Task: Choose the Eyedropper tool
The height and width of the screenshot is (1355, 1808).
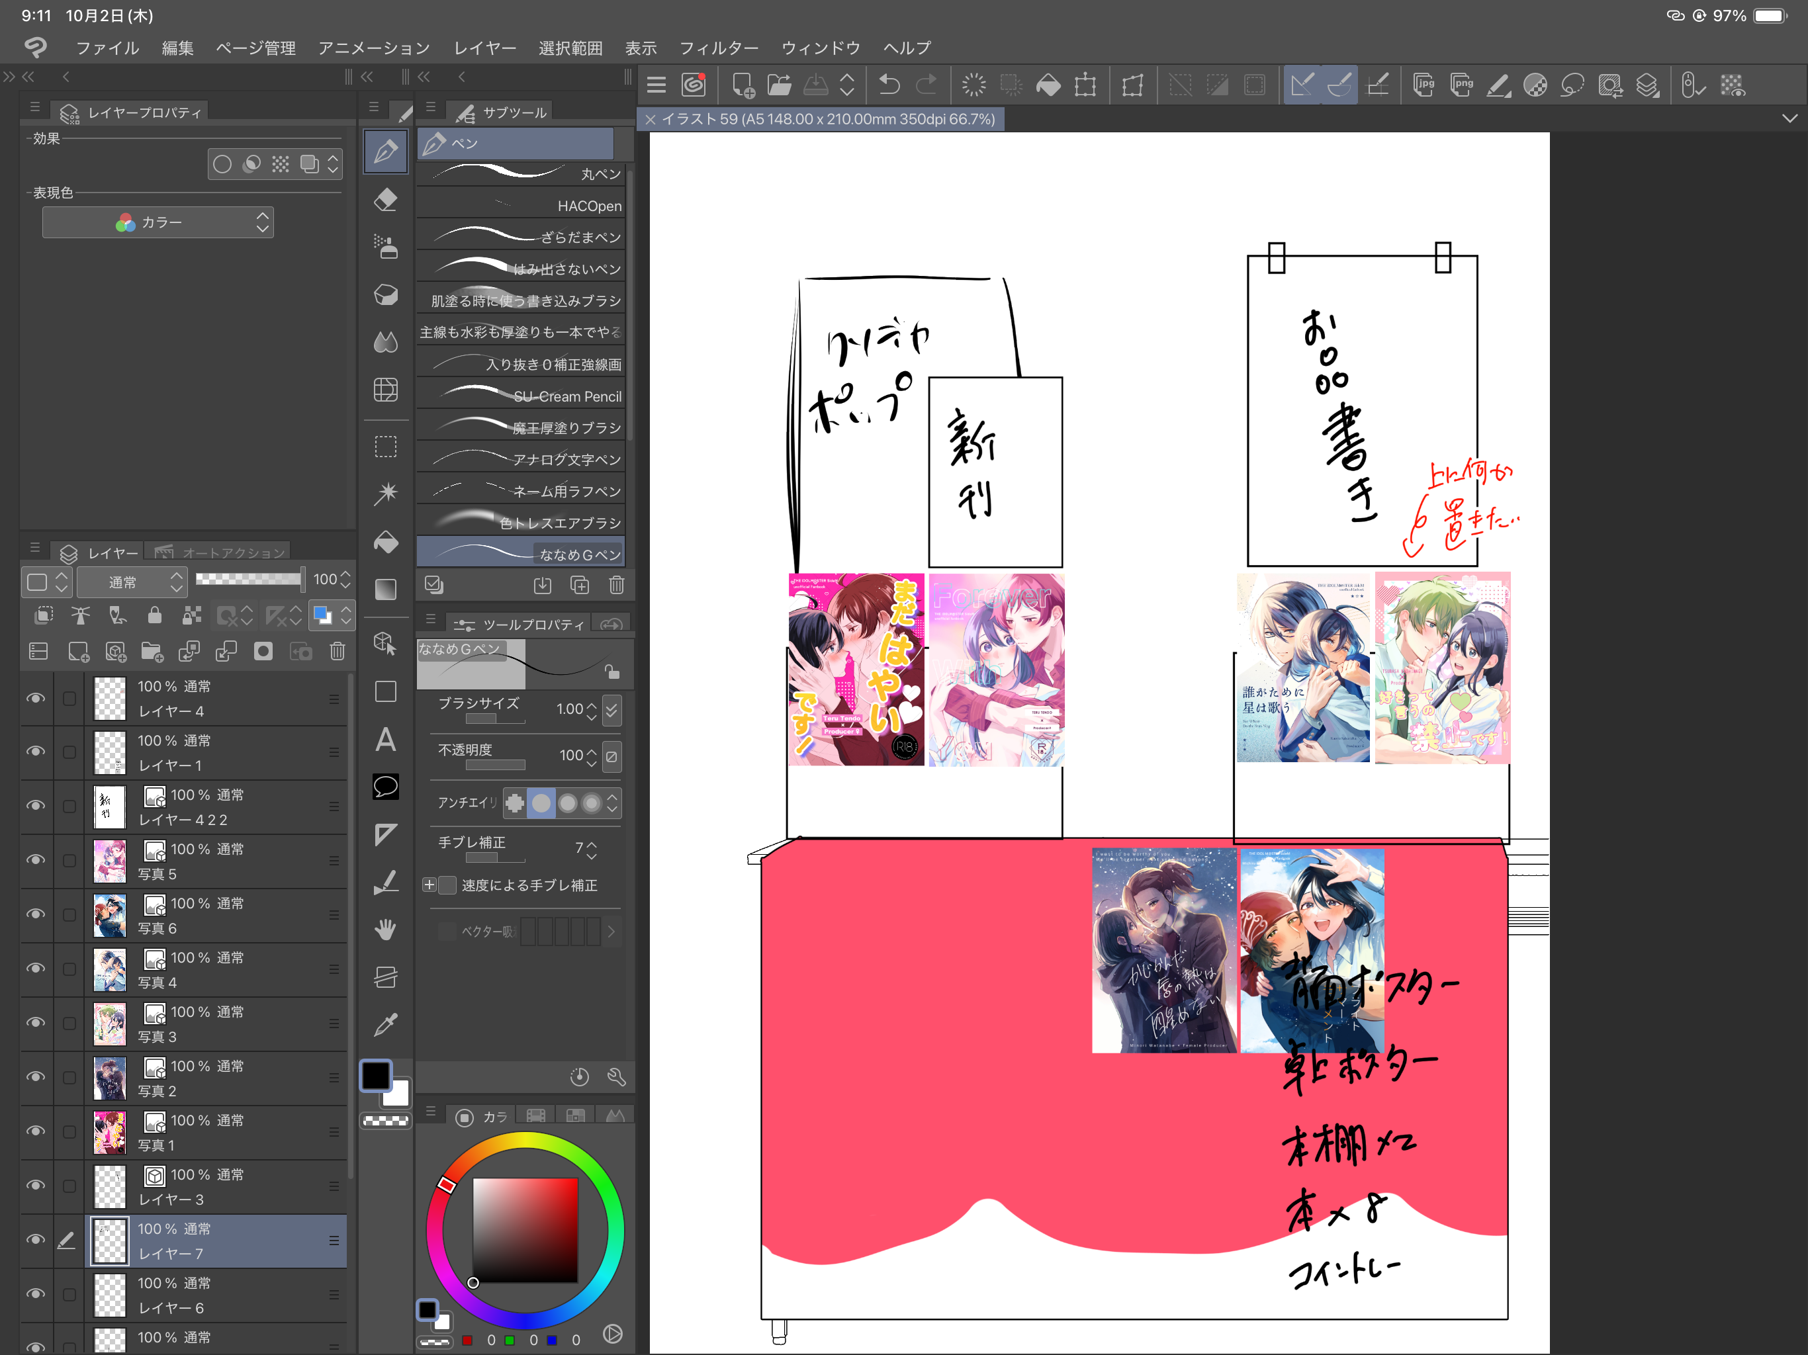Action: click(385, 1024)
